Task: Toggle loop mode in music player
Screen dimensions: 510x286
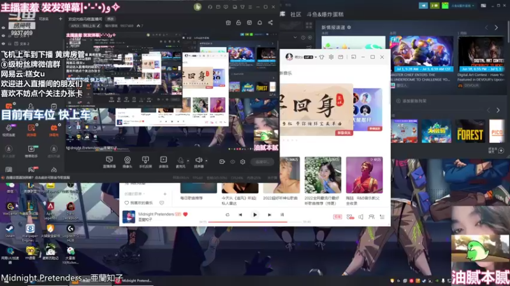Action: [228, 215]
